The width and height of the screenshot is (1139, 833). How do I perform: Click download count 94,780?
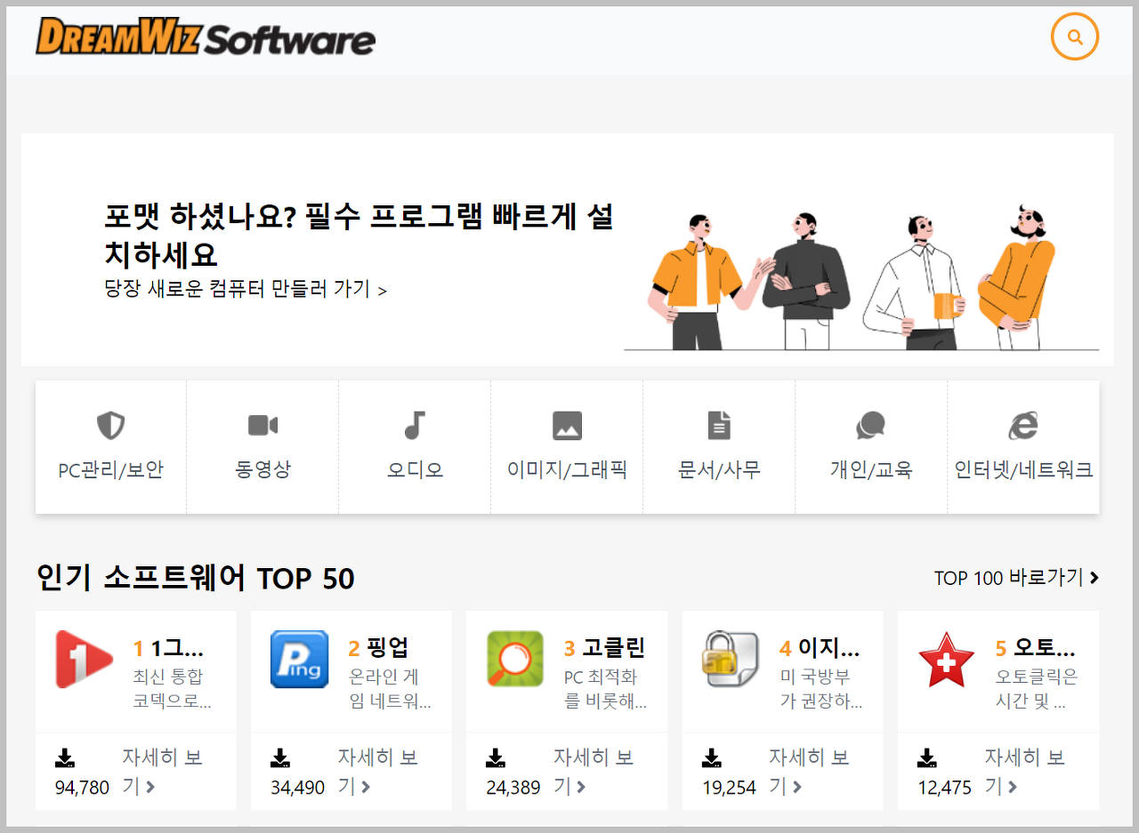(82, 788)
